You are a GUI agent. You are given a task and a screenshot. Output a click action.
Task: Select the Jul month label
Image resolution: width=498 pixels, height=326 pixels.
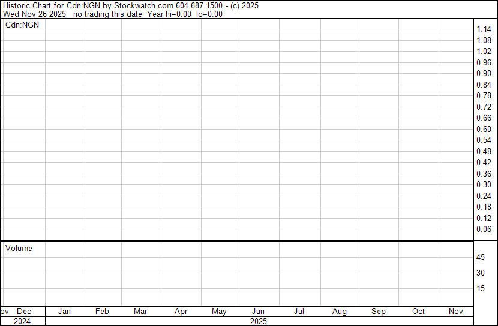coord(299,311)
